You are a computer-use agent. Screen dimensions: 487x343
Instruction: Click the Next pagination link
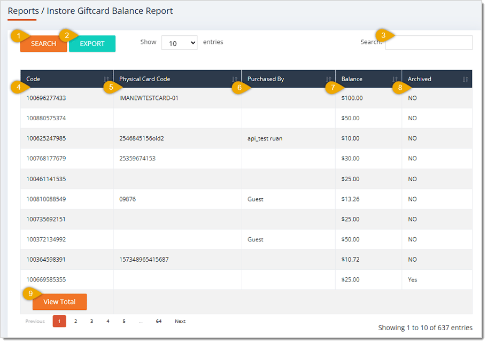pyautogui.click(x=180, y=321)
